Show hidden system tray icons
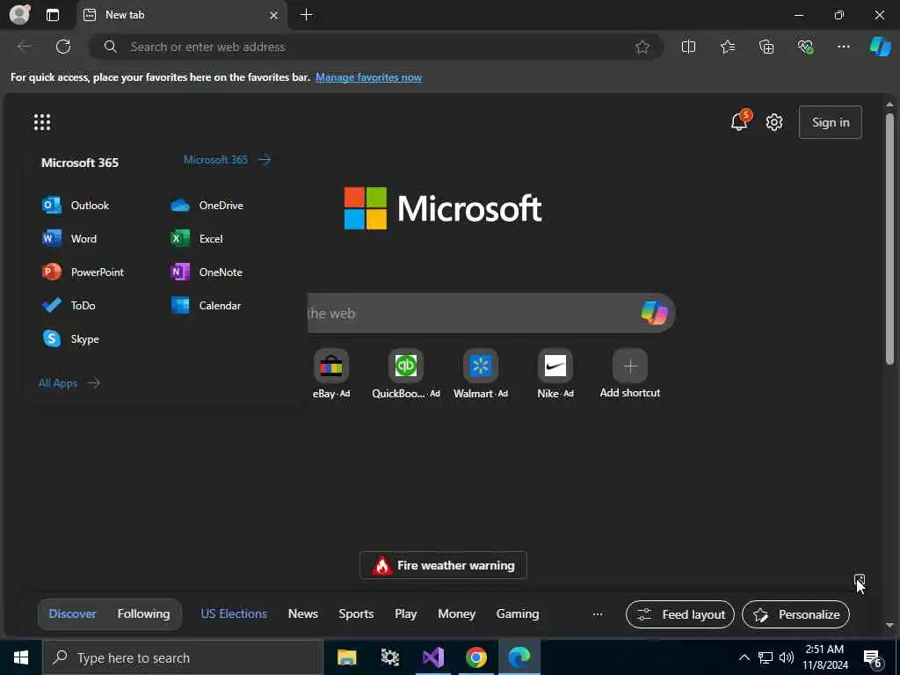Image resolution: width=900 pixels, height=675 pixels. 744,657
